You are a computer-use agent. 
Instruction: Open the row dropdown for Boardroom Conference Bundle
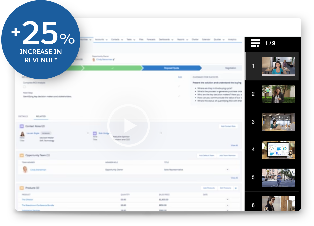point(227,205)
